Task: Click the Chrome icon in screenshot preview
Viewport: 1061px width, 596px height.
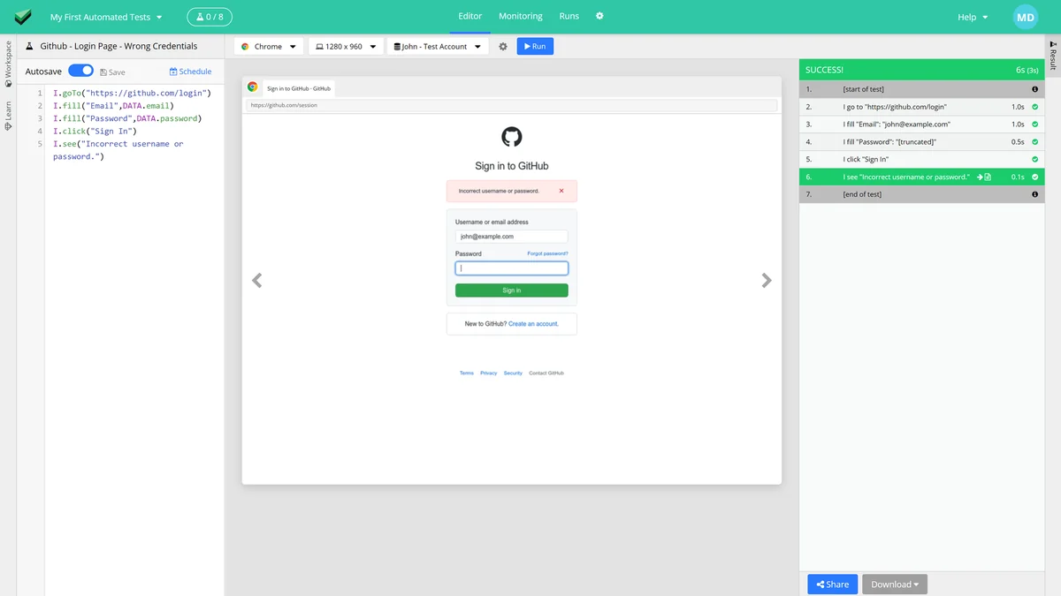Action: point(252,87)
